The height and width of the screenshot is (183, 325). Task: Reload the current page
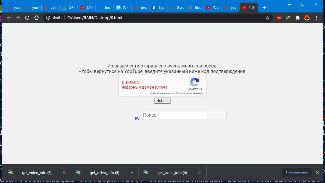click(27, 18)
